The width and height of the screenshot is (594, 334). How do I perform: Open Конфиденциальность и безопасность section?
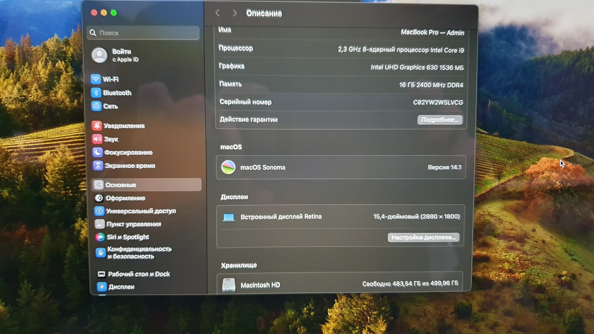pyautogui.click(x=139, y=253)
